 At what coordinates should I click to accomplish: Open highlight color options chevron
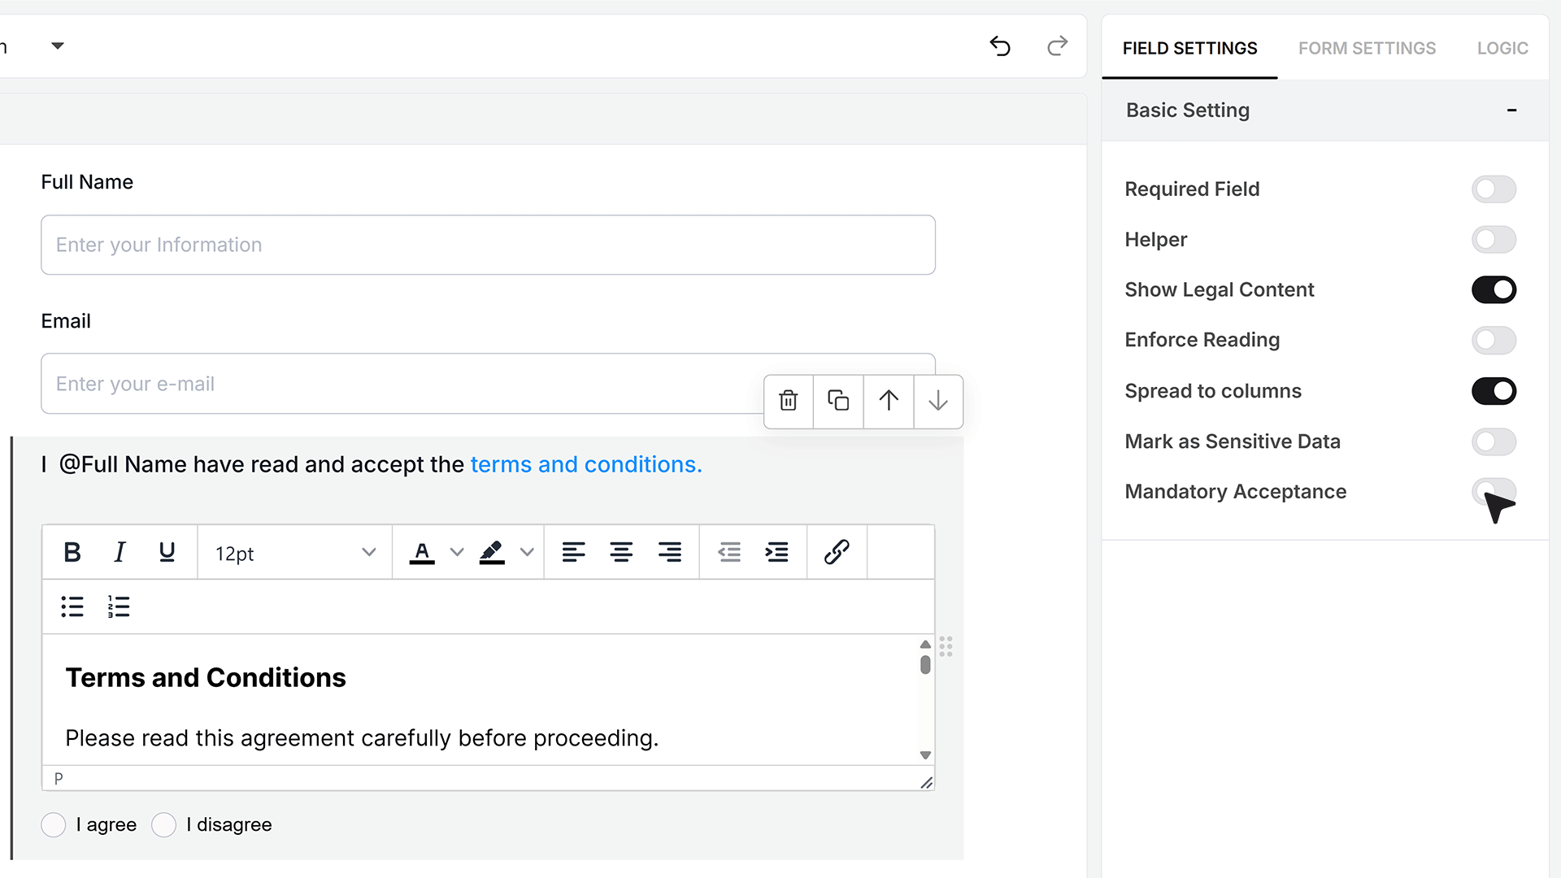click(527, 553)
